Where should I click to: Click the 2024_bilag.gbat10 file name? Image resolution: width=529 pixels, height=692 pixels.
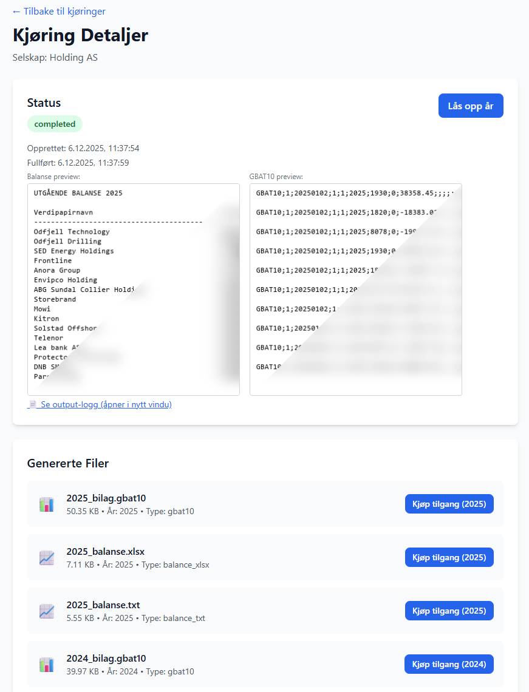point(106,659)
